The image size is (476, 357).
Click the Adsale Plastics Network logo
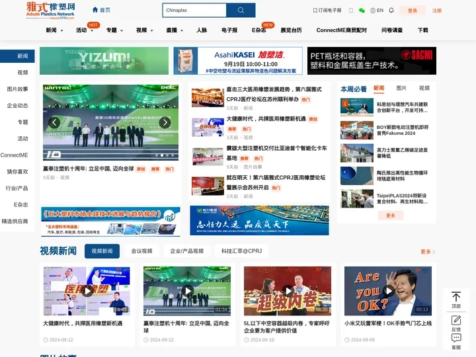(50, 11)
